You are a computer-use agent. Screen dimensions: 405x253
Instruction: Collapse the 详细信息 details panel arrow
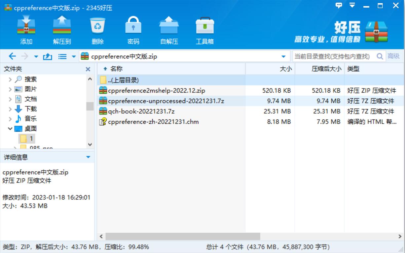(x=88, y=157)
